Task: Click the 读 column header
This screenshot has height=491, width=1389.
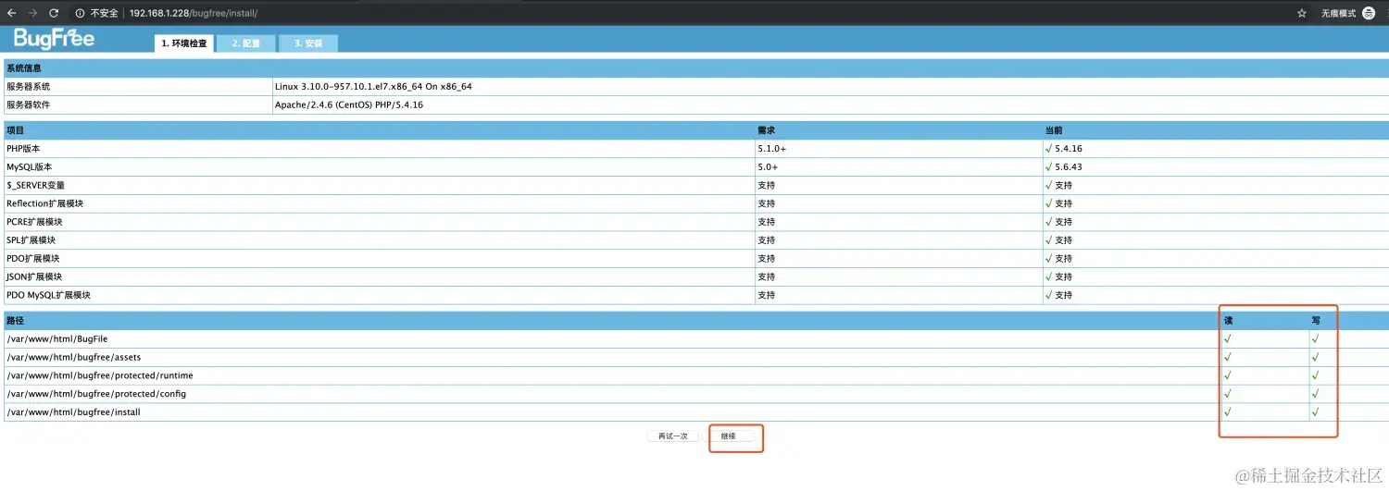Action: 1229,321
